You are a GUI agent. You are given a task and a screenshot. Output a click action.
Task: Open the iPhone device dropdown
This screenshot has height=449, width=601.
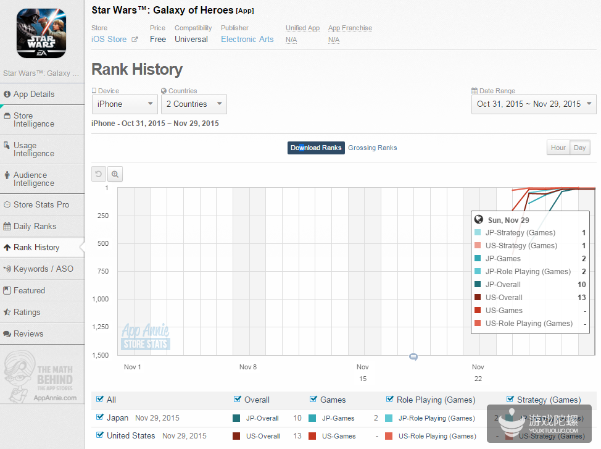125,104
